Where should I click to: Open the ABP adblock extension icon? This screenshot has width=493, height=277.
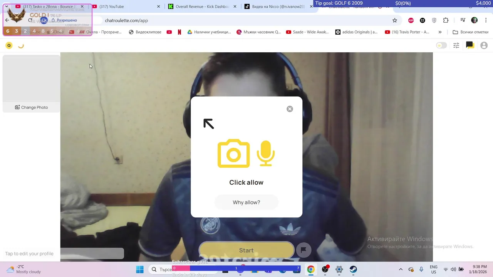pos(411,20)
